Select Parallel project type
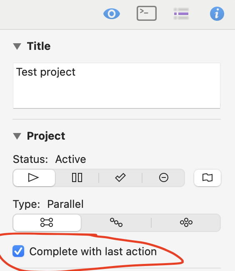 point(47,223)
